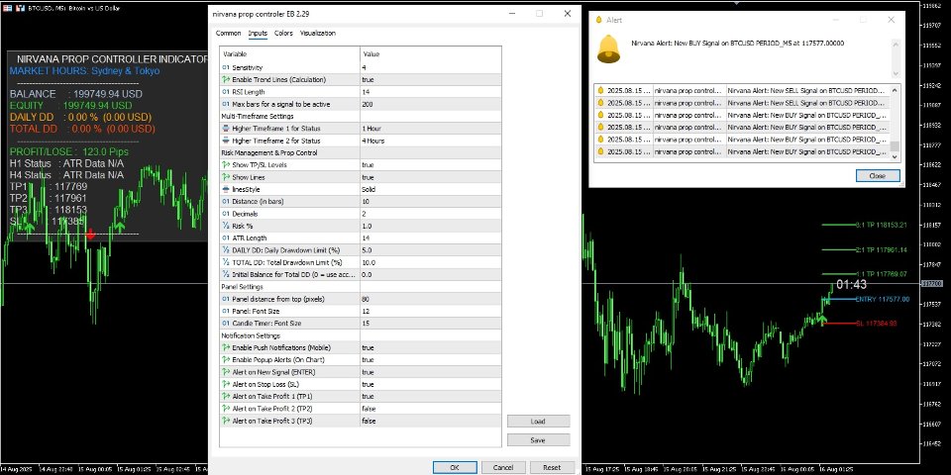
Task: Click the icon beside Alert on Stop Loss
Action: pyautogui.click(x=226, y=384)
